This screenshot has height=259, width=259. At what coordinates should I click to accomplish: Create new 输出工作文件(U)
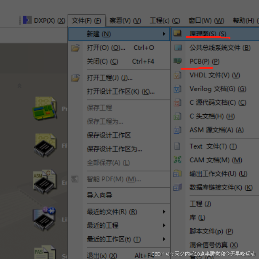click(215, 174)
